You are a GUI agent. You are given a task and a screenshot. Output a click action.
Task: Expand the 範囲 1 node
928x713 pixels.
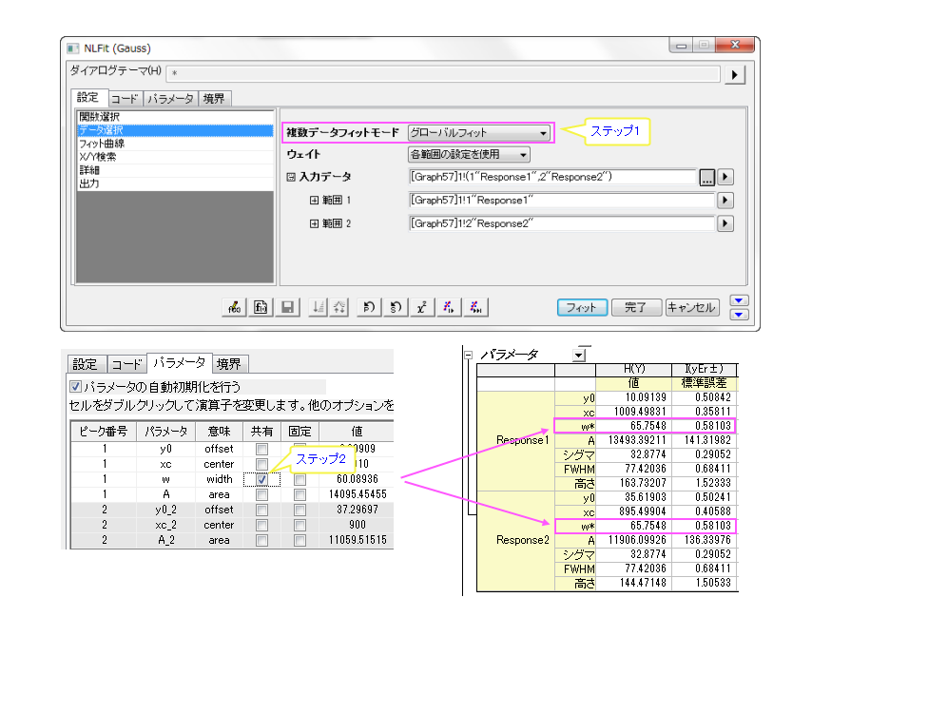point(315,201)
